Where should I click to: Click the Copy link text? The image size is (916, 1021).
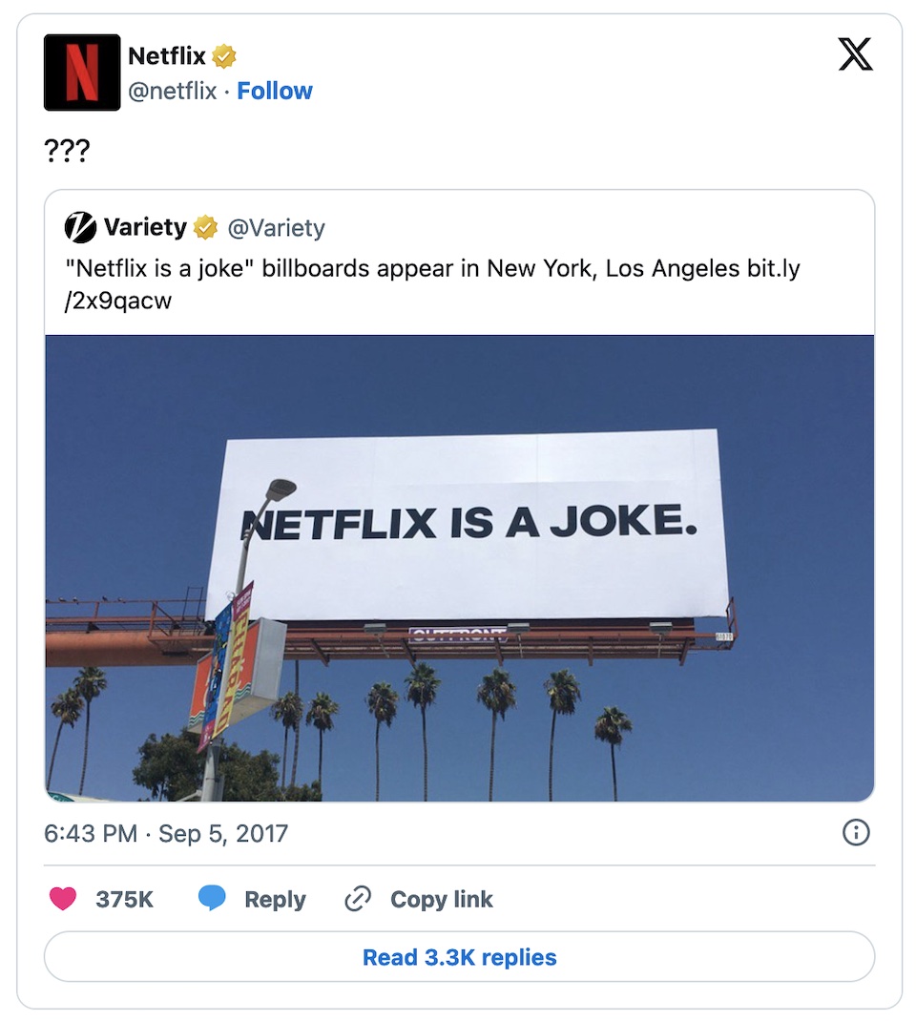(x=442, y=899)
